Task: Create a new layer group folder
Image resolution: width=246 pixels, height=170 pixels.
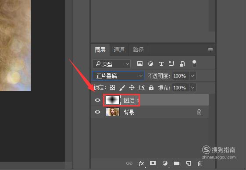Action: pyautogui.click(x=177, y=163)
